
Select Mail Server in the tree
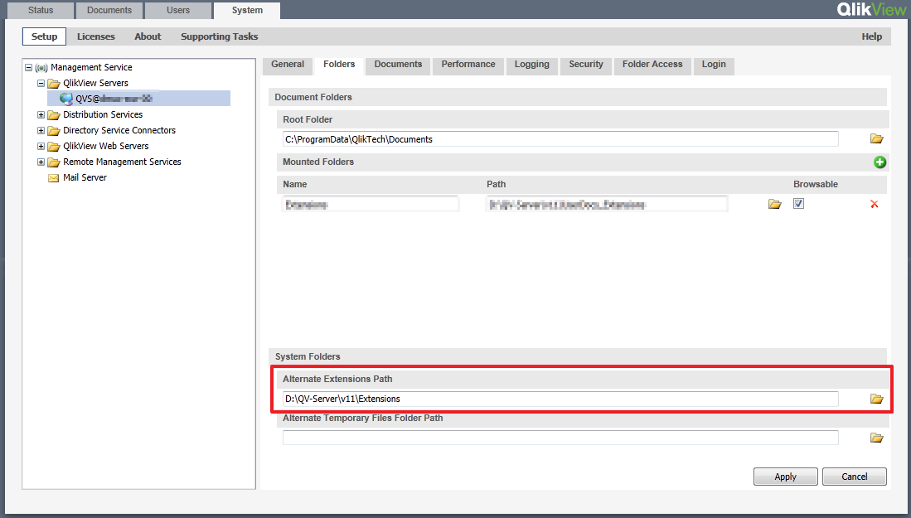pyautogui.click(x=85, y=177)
